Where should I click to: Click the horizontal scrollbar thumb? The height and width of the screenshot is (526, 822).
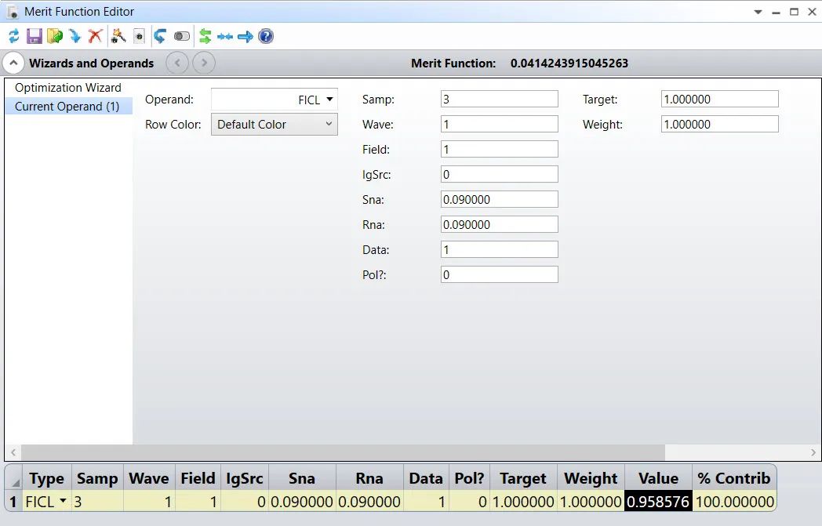point(343,452)
